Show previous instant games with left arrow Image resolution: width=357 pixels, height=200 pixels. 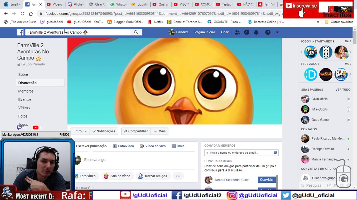(x=301, y=52)
